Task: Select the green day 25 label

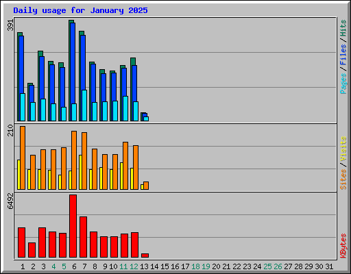Action: coord(267,266)
